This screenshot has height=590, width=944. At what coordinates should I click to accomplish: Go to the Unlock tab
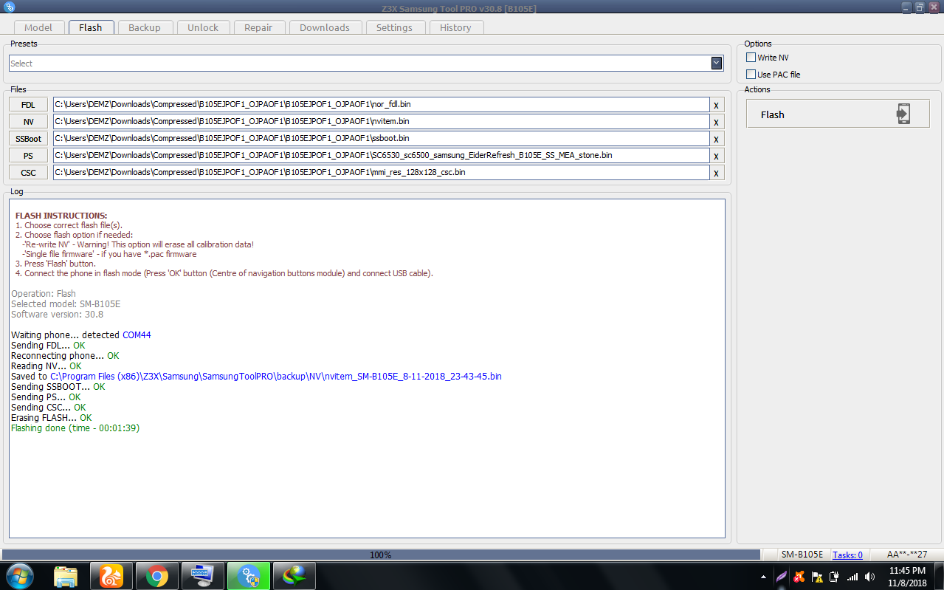coord(203,27)
